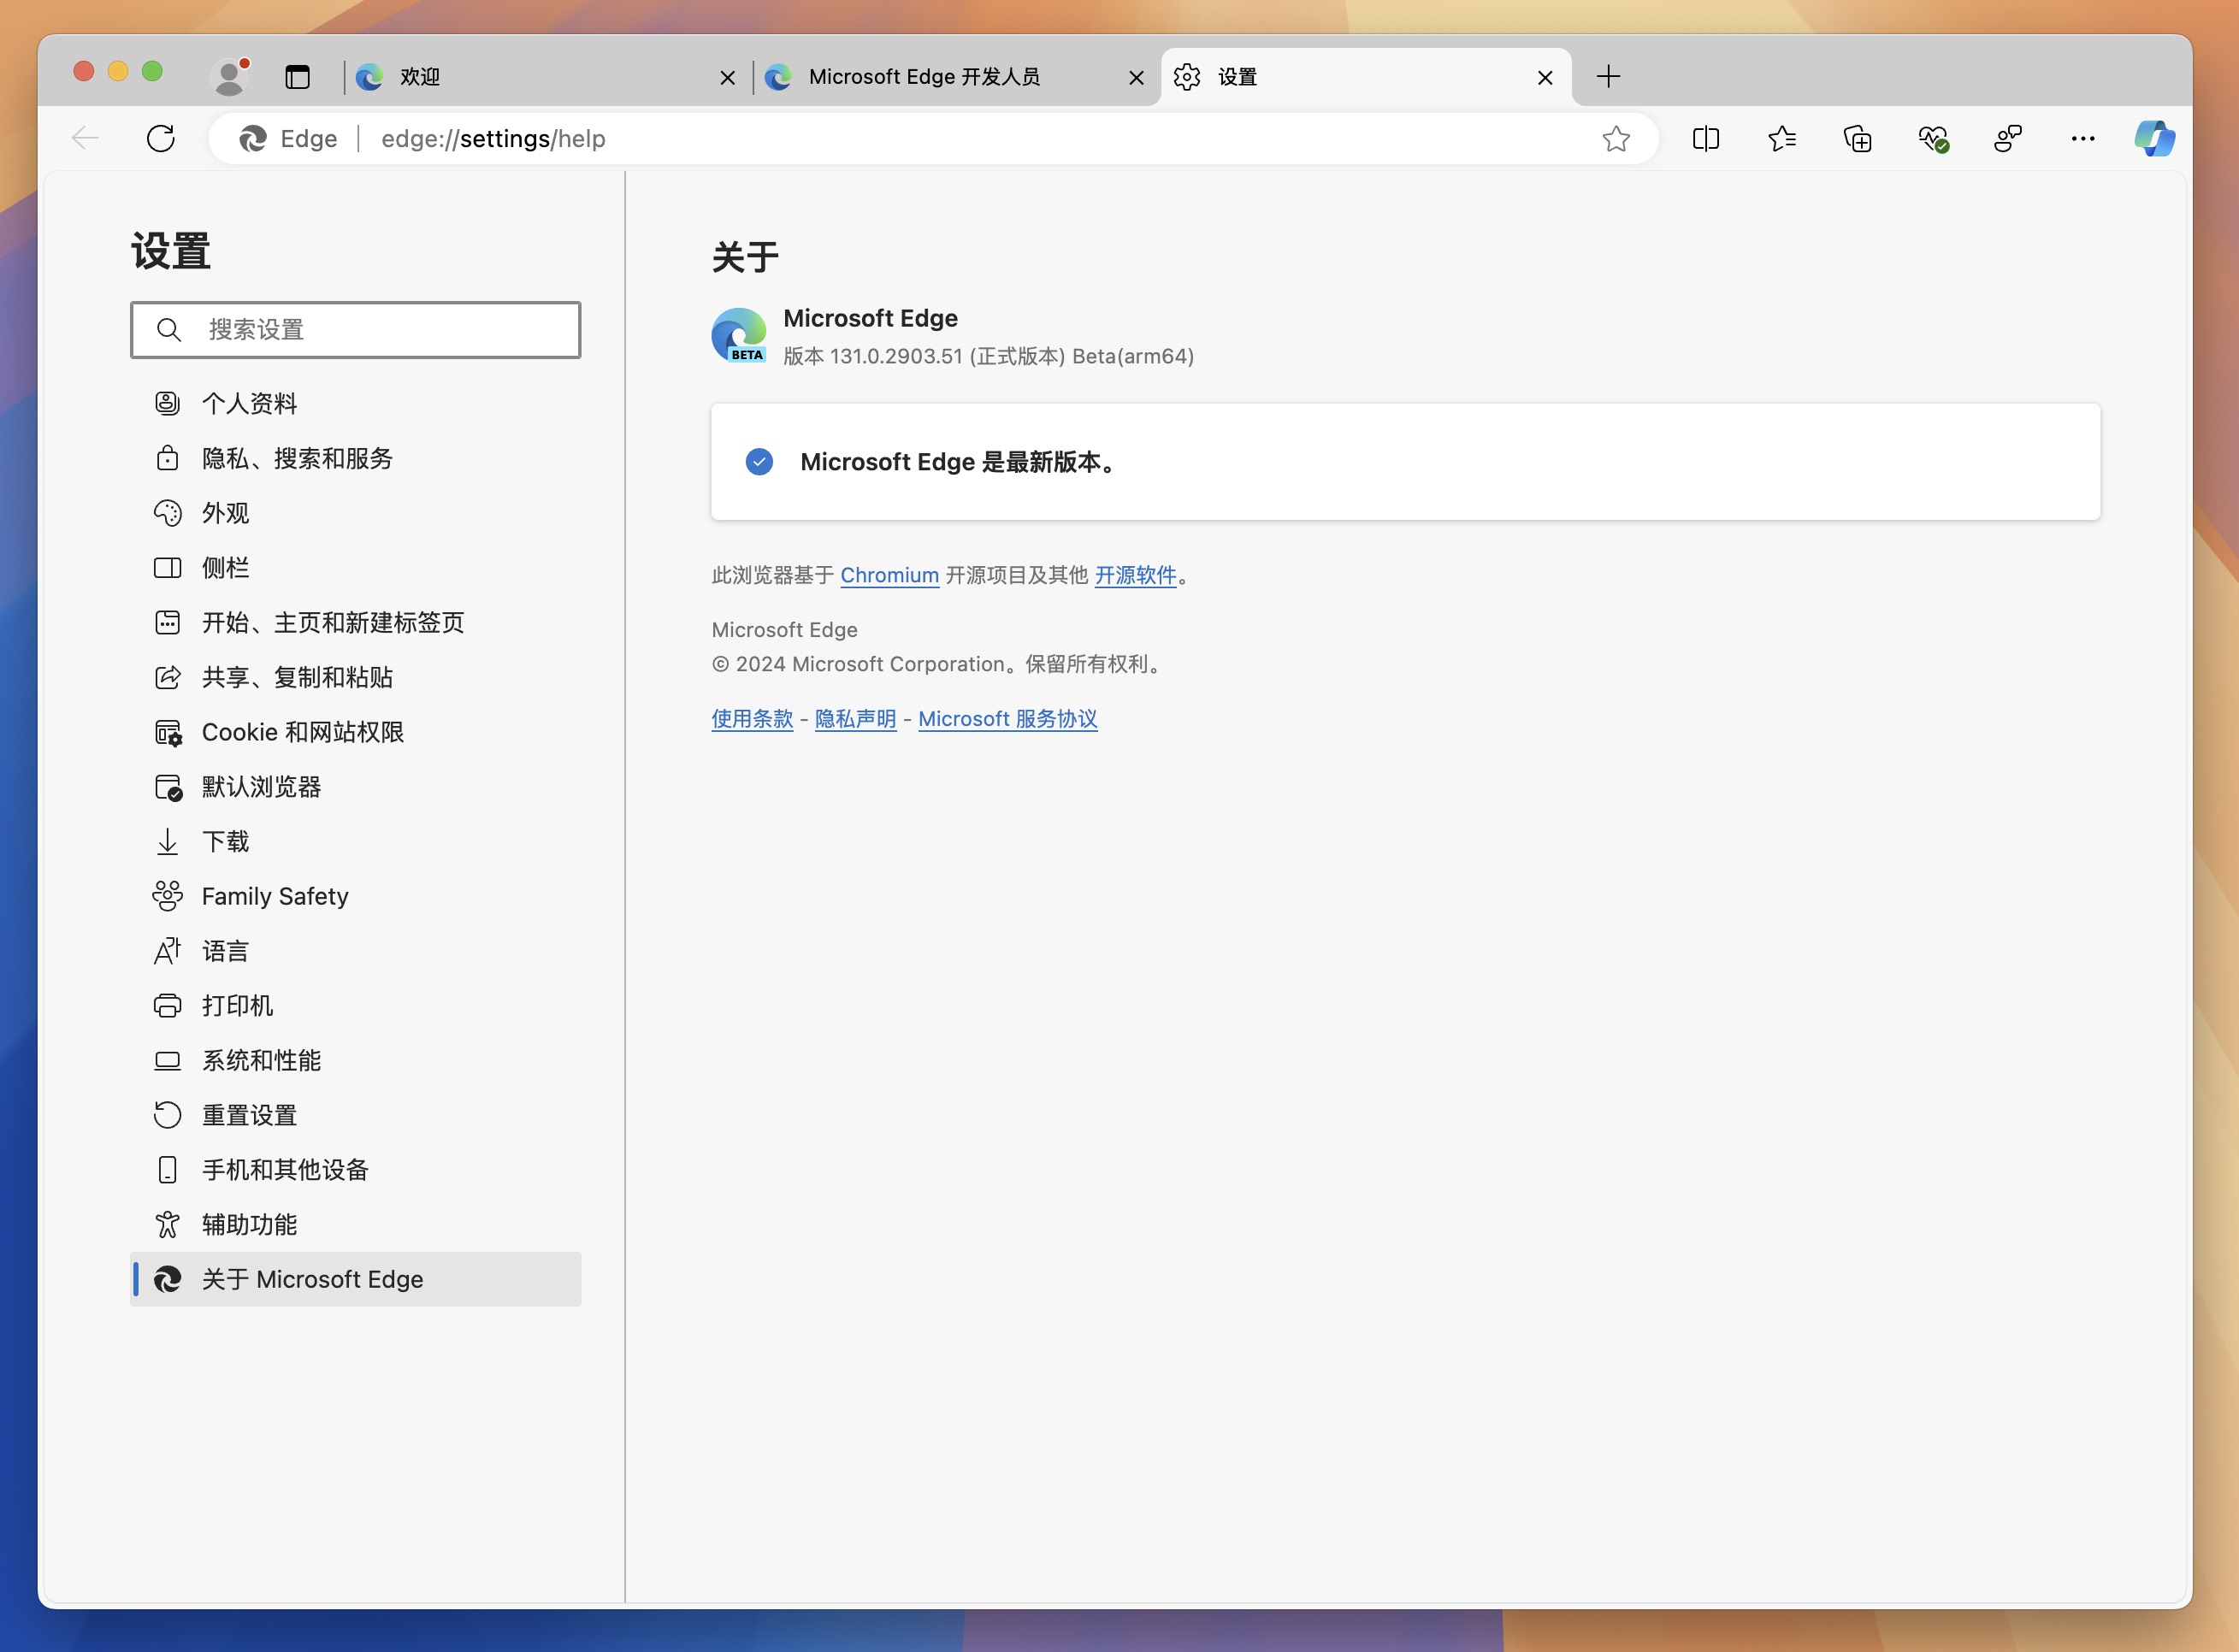
Task: Open 共享、复制和粘贴 settings
Action: click(355, 677)
